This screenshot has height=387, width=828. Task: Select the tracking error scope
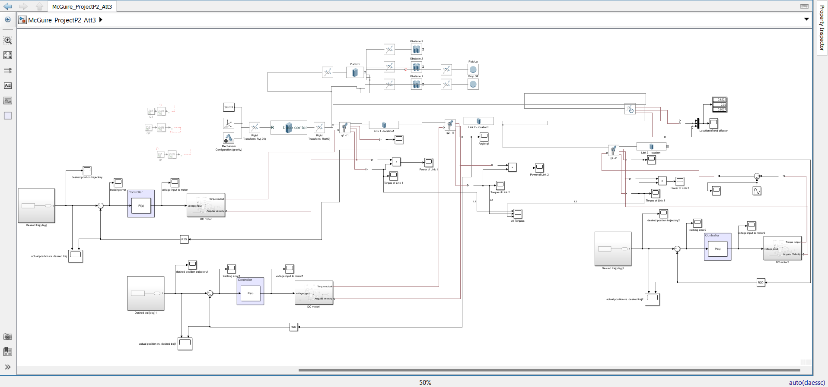(x=118, y=182)
